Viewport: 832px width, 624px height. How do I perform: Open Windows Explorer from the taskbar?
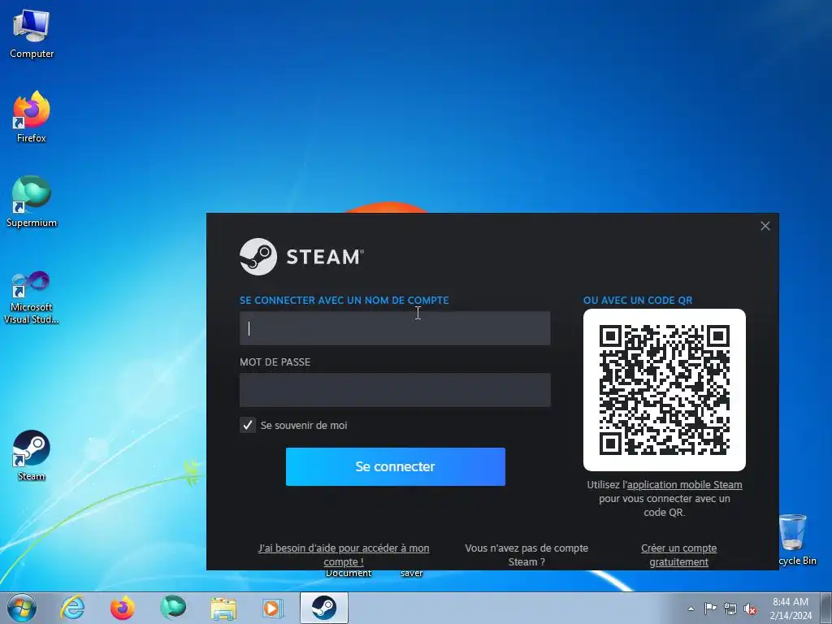click(x=223, y=608)
